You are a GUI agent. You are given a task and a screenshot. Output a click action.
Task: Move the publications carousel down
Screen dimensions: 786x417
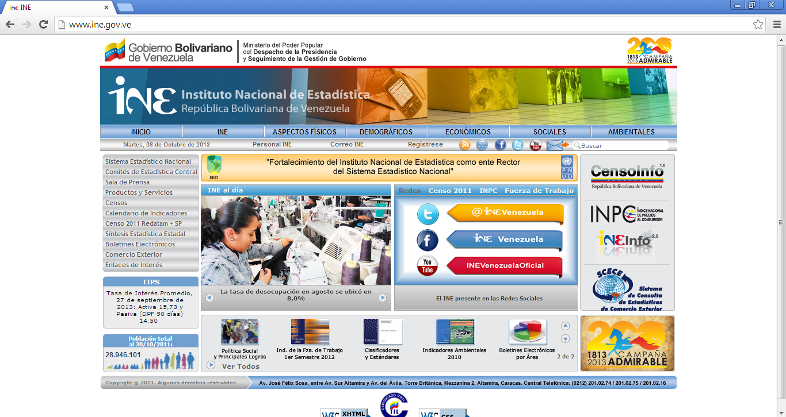pos(565,339)
